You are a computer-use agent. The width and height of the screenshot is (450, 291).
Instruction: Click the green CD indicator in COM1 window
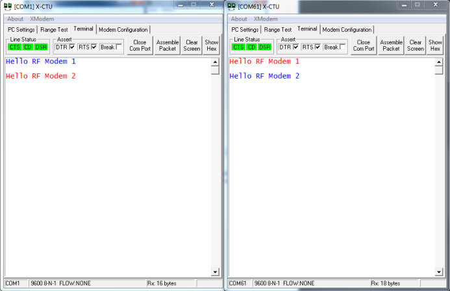[x=28, y=47]
